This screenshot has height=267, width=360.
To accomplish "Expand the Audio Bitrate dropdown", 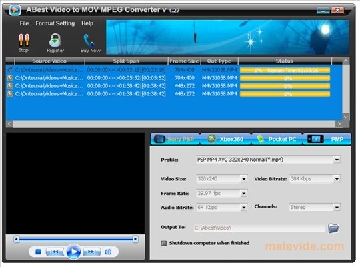I will [243, 207].
